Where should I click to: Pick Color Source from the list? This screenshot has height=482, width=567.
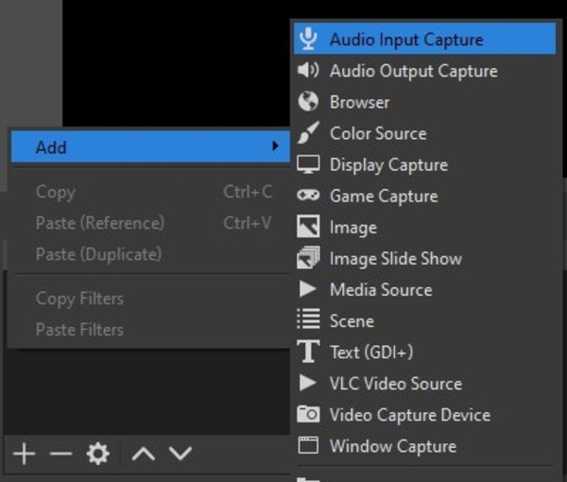(425, 132)
